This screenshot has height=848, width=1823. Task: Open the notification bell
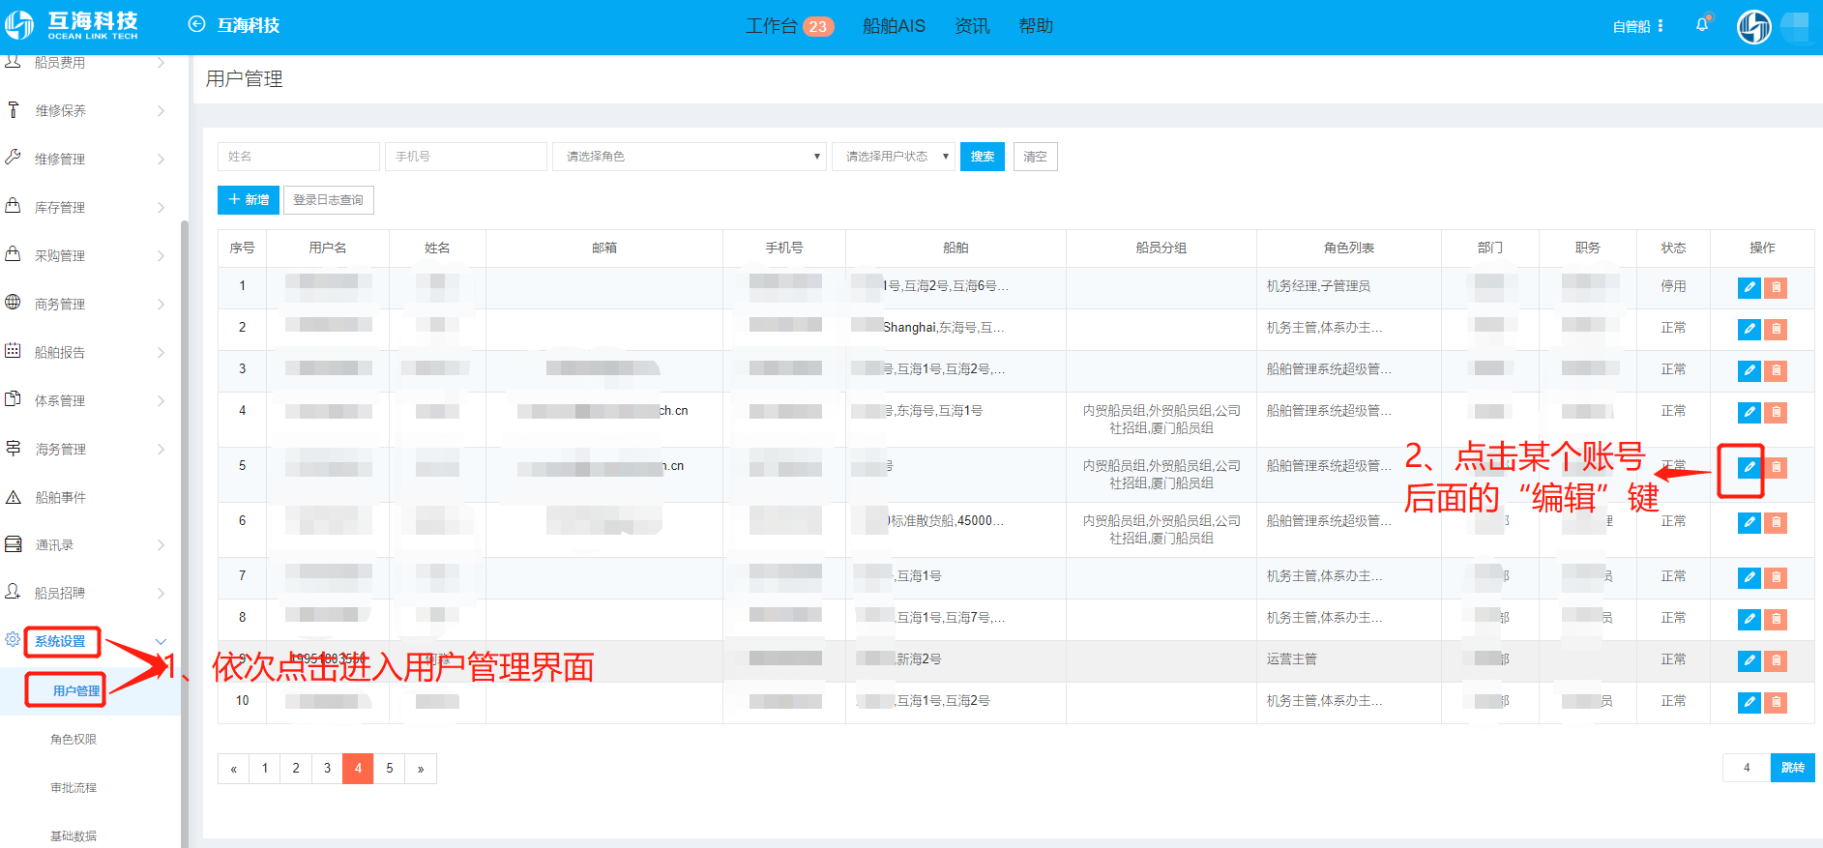[x=1702, y=25]
